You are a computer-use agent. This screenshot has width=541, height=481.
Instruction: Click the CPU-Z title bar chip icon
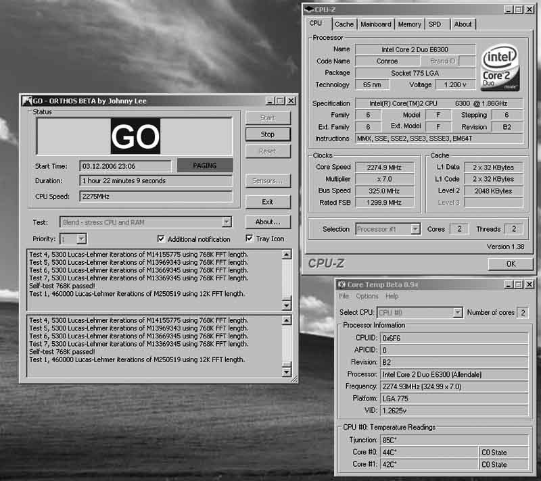click(x=309, y=9)
